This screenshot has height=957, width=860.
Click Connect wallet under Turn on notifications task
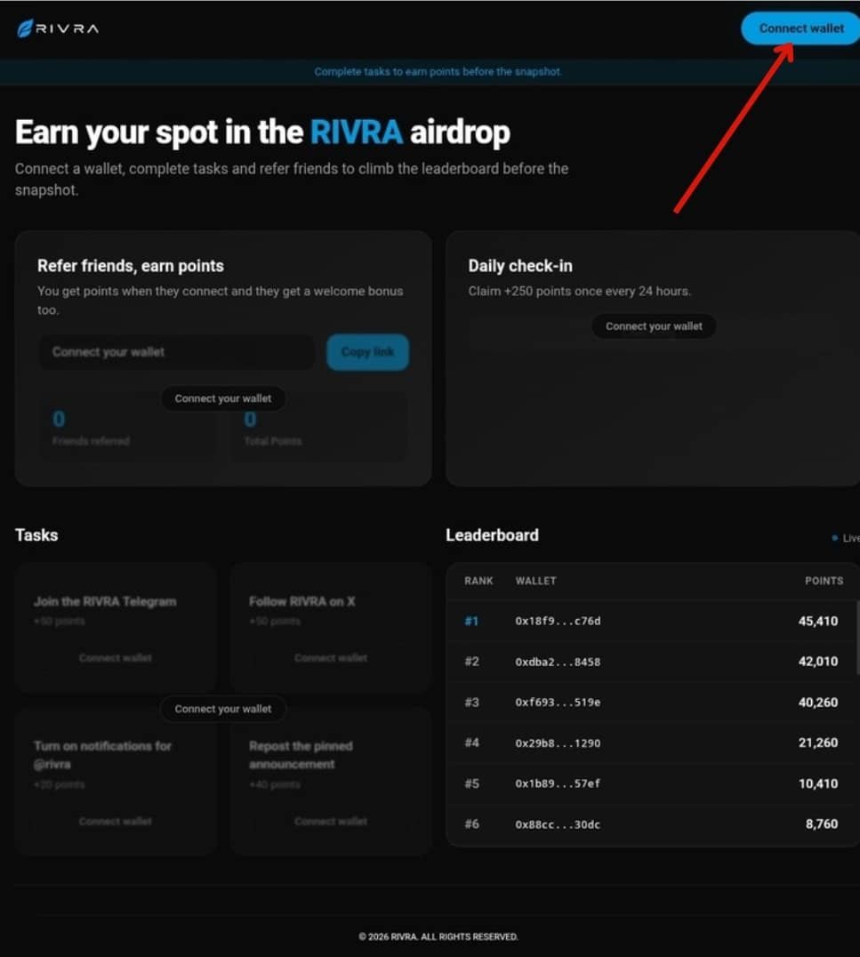point(116,821)
